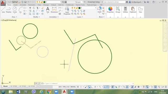This screenshot has width=168, height=94.
Task: Add a new layout with plus button
Action: (x=38, y=86)
